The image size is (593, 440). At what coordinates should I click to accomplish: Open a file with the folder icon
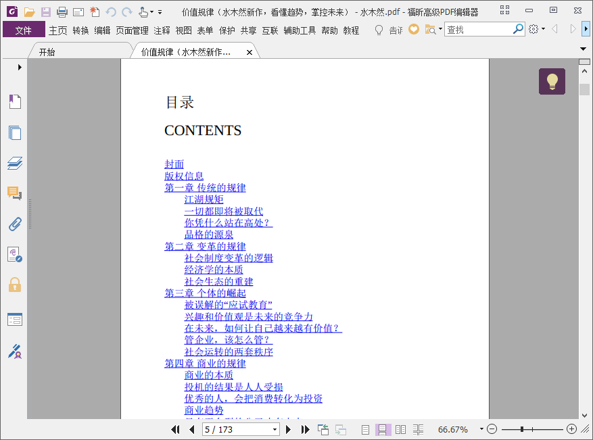29,12
